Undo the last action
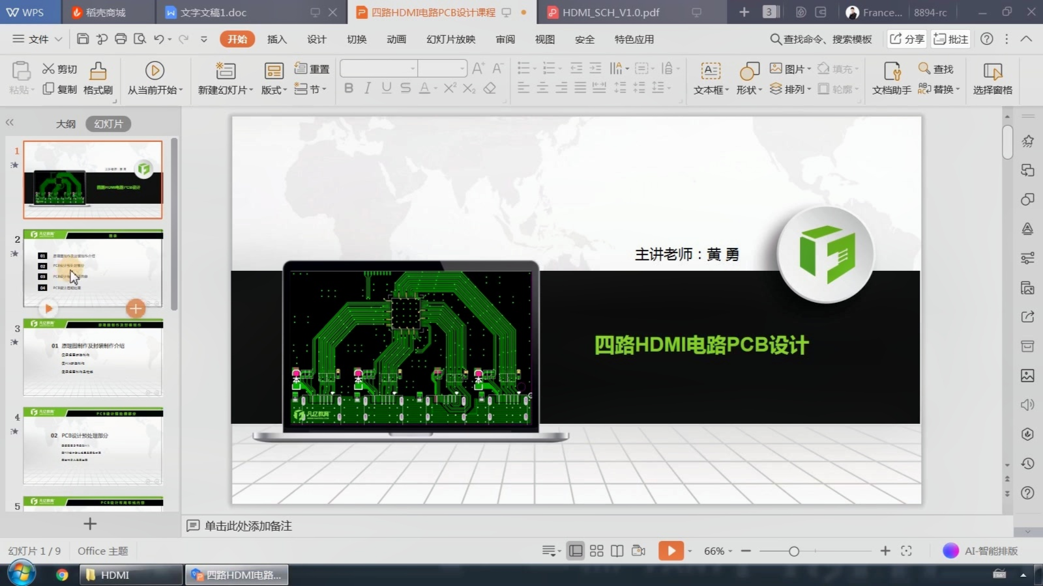 [x=158, y=39]
